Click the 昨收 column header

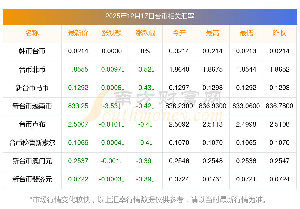pos(280,33)
